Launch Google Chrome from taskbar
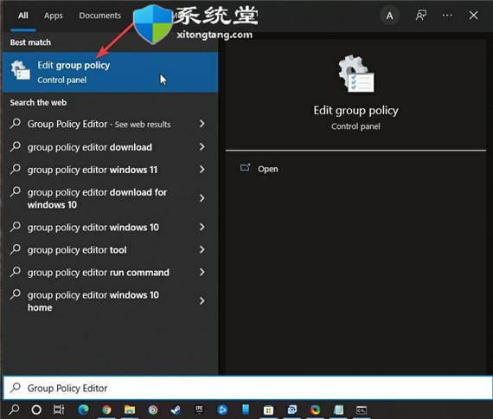This screenshot has height=419, width=493. pos(106,409)
